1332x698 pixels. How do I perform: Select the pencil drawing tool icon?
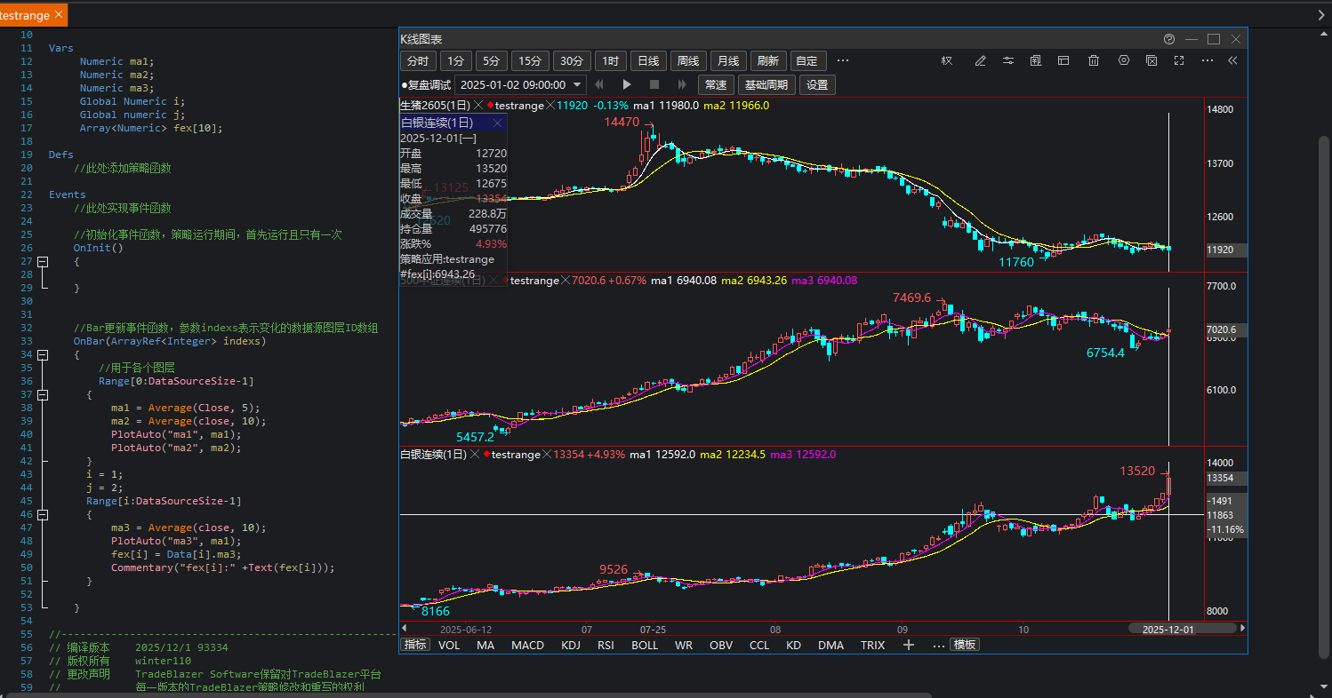981,61
